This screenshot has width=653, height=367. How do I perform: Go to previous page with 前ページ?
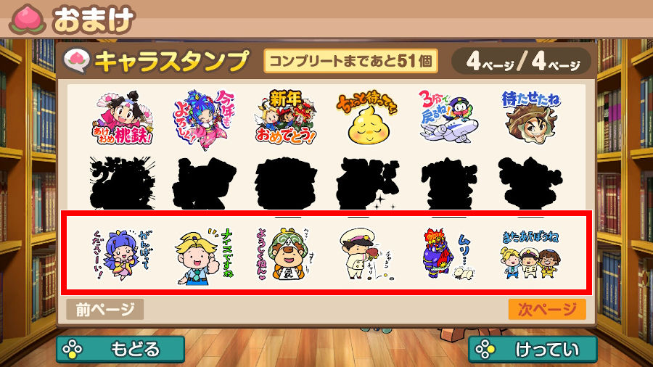pos(105,309)
